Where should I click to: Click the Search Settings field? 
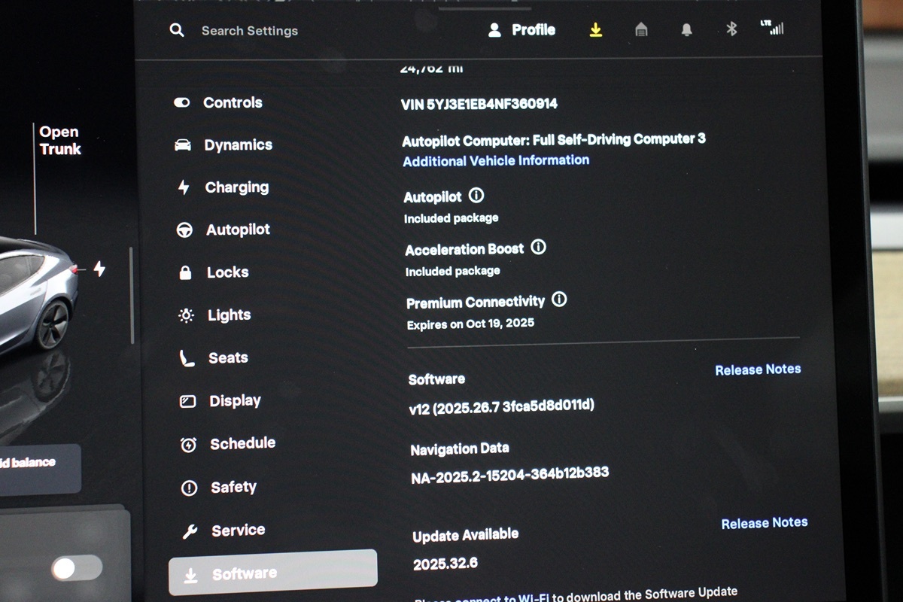tap(249, 31)
